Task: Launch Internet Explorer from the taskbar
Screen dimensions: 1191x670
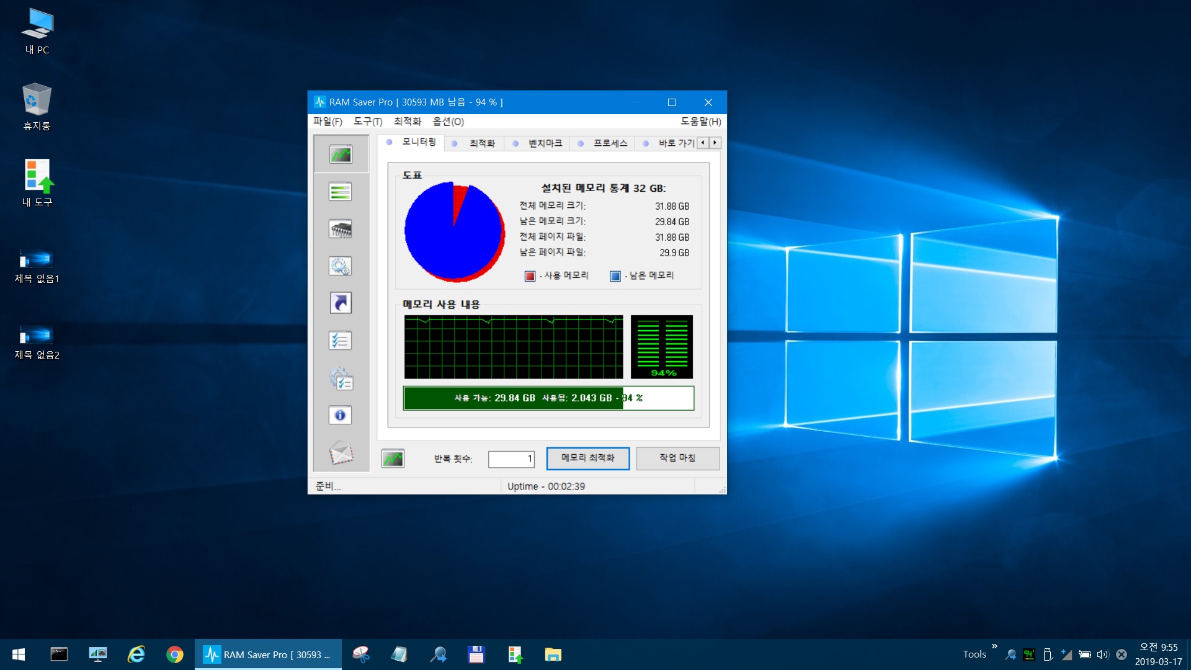Action: click(136, 654)
